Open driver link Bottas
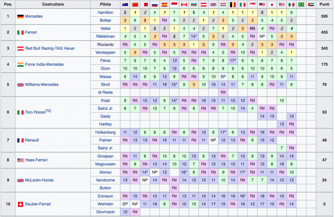 (105, 20)
